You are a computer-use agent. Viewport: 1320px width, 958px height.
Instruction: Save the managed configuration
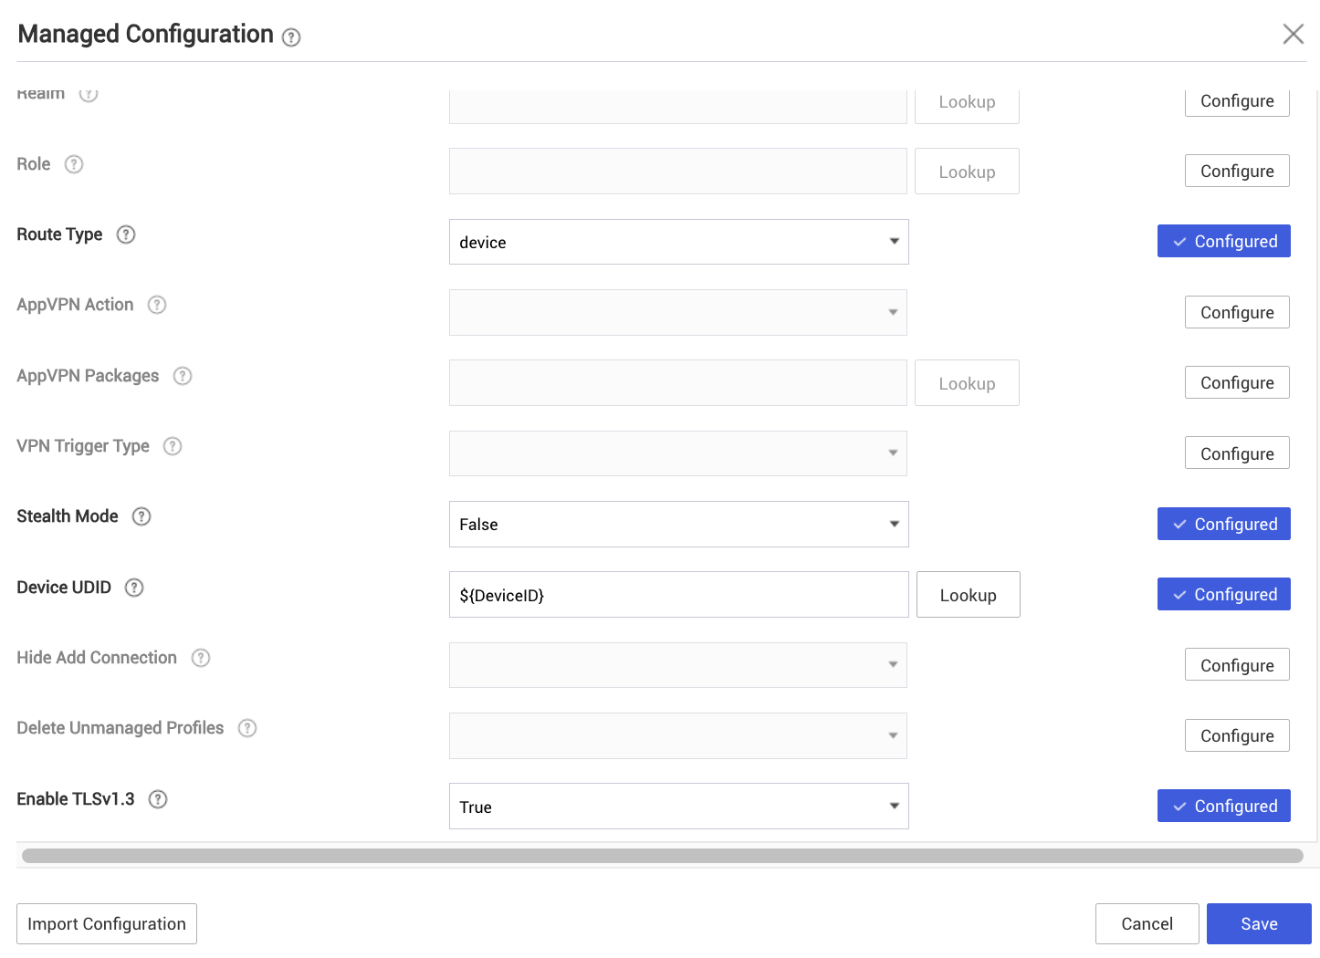point(1258,924)
